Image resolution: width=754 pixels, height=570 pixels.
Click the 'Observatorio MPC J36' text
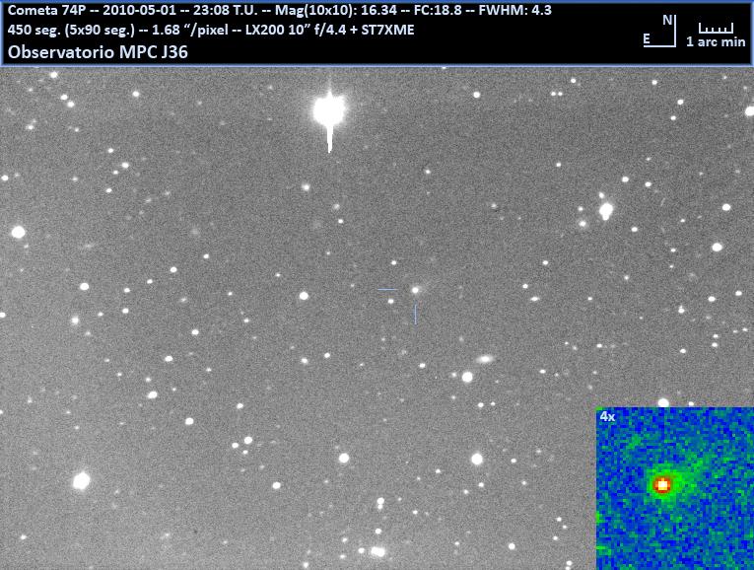pos(98,52)
